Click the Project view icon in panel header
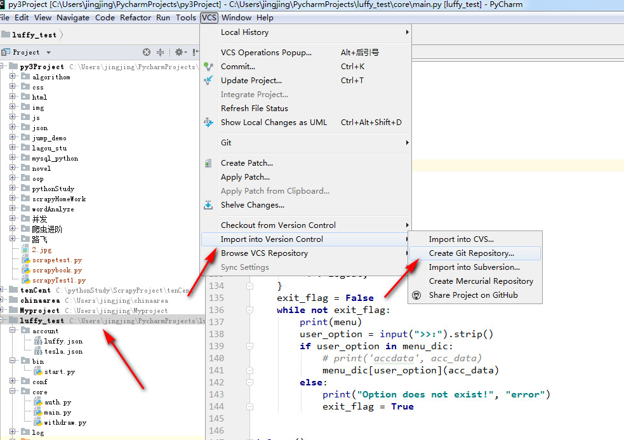624x440 pixels. 5,52
